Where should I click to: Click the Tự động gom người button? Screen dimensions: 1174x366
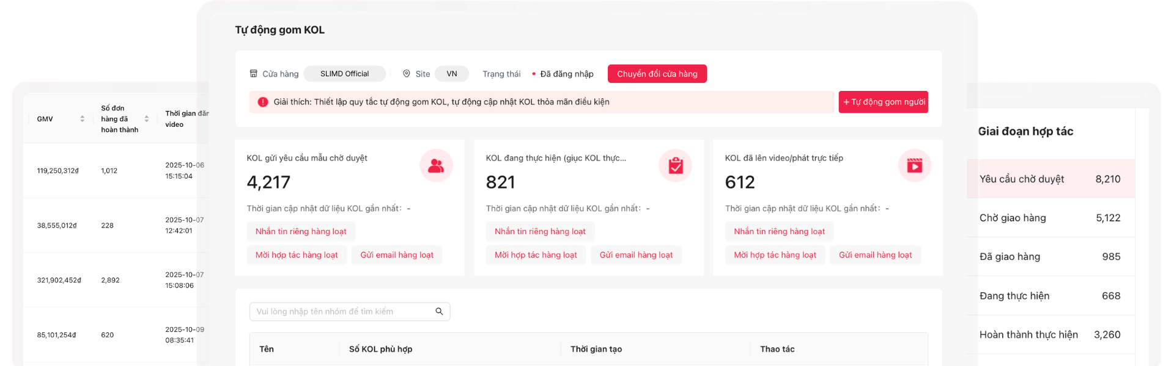(883, 102)
